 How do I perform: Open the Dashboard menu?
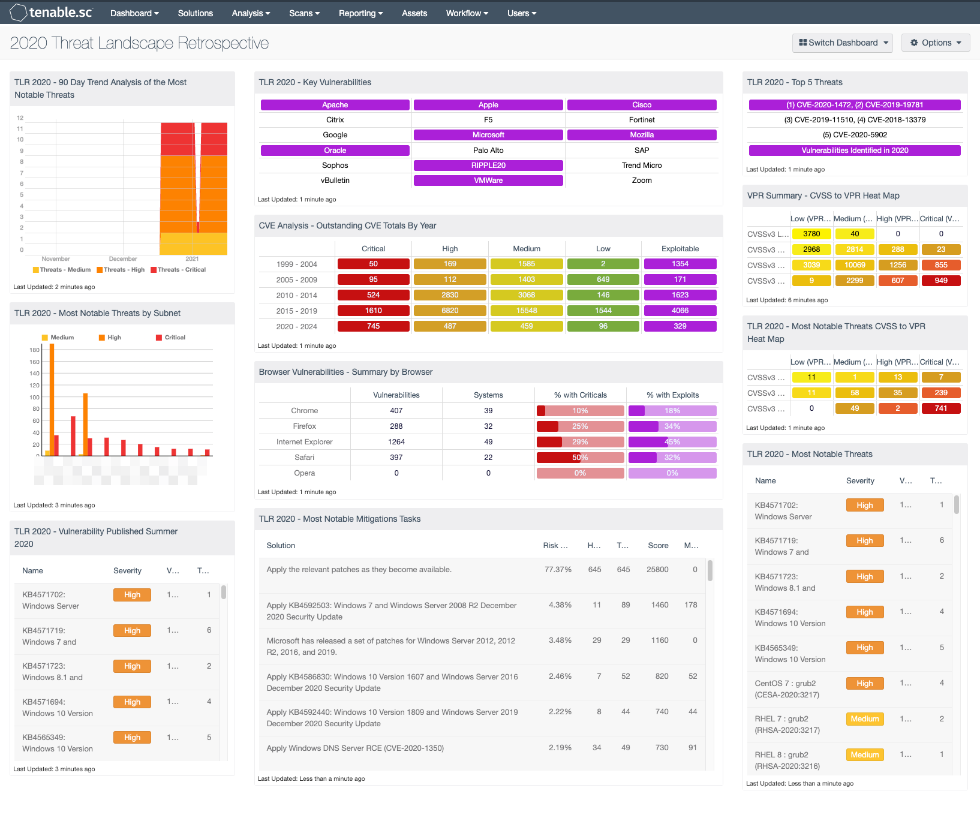point(134,13)
